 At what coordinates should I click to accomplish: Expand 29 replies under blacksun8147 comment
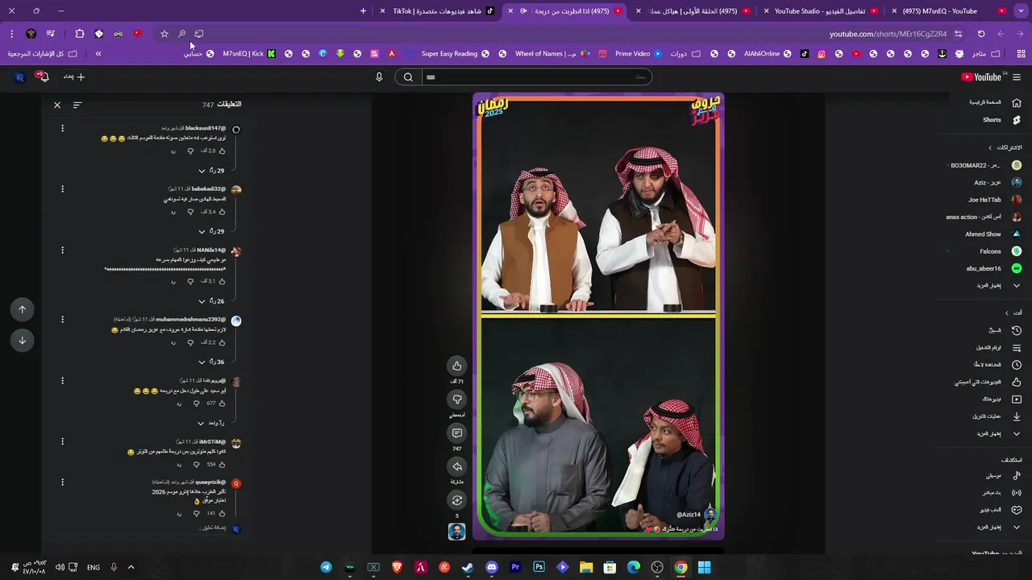211,171
